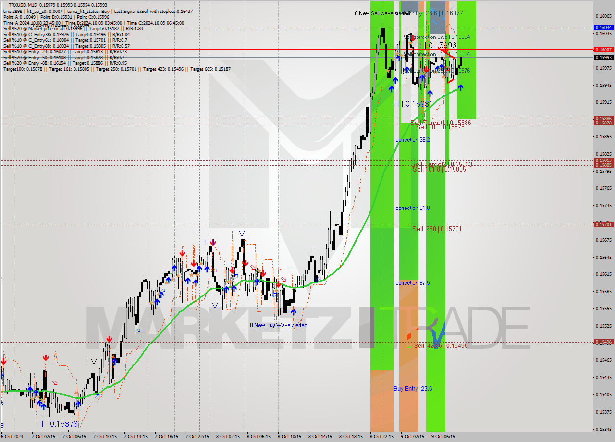Click the 'Sell Target2 | 0.15813' label
615x442 pixels.
click(x=442, y=164)
